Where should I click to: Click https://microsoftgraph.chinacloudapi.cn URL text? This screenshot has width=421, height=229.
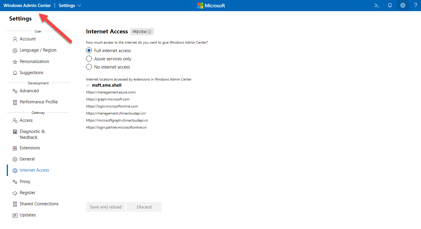pos(117,120)
